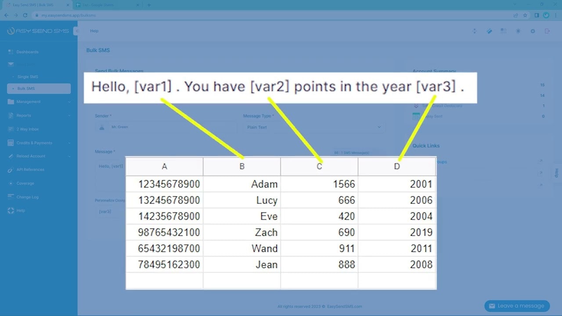
Task: Click the Quick Links heading
Action: [426, 146]
